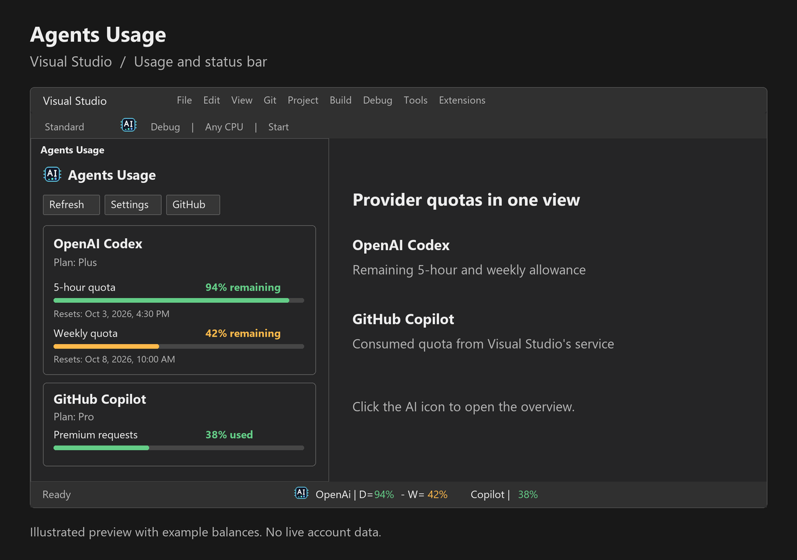This screenshot has height=560, width=797.
Task: Open the Debug menu in menu bar
Action: pyautogui.click(x=377, y=100)
